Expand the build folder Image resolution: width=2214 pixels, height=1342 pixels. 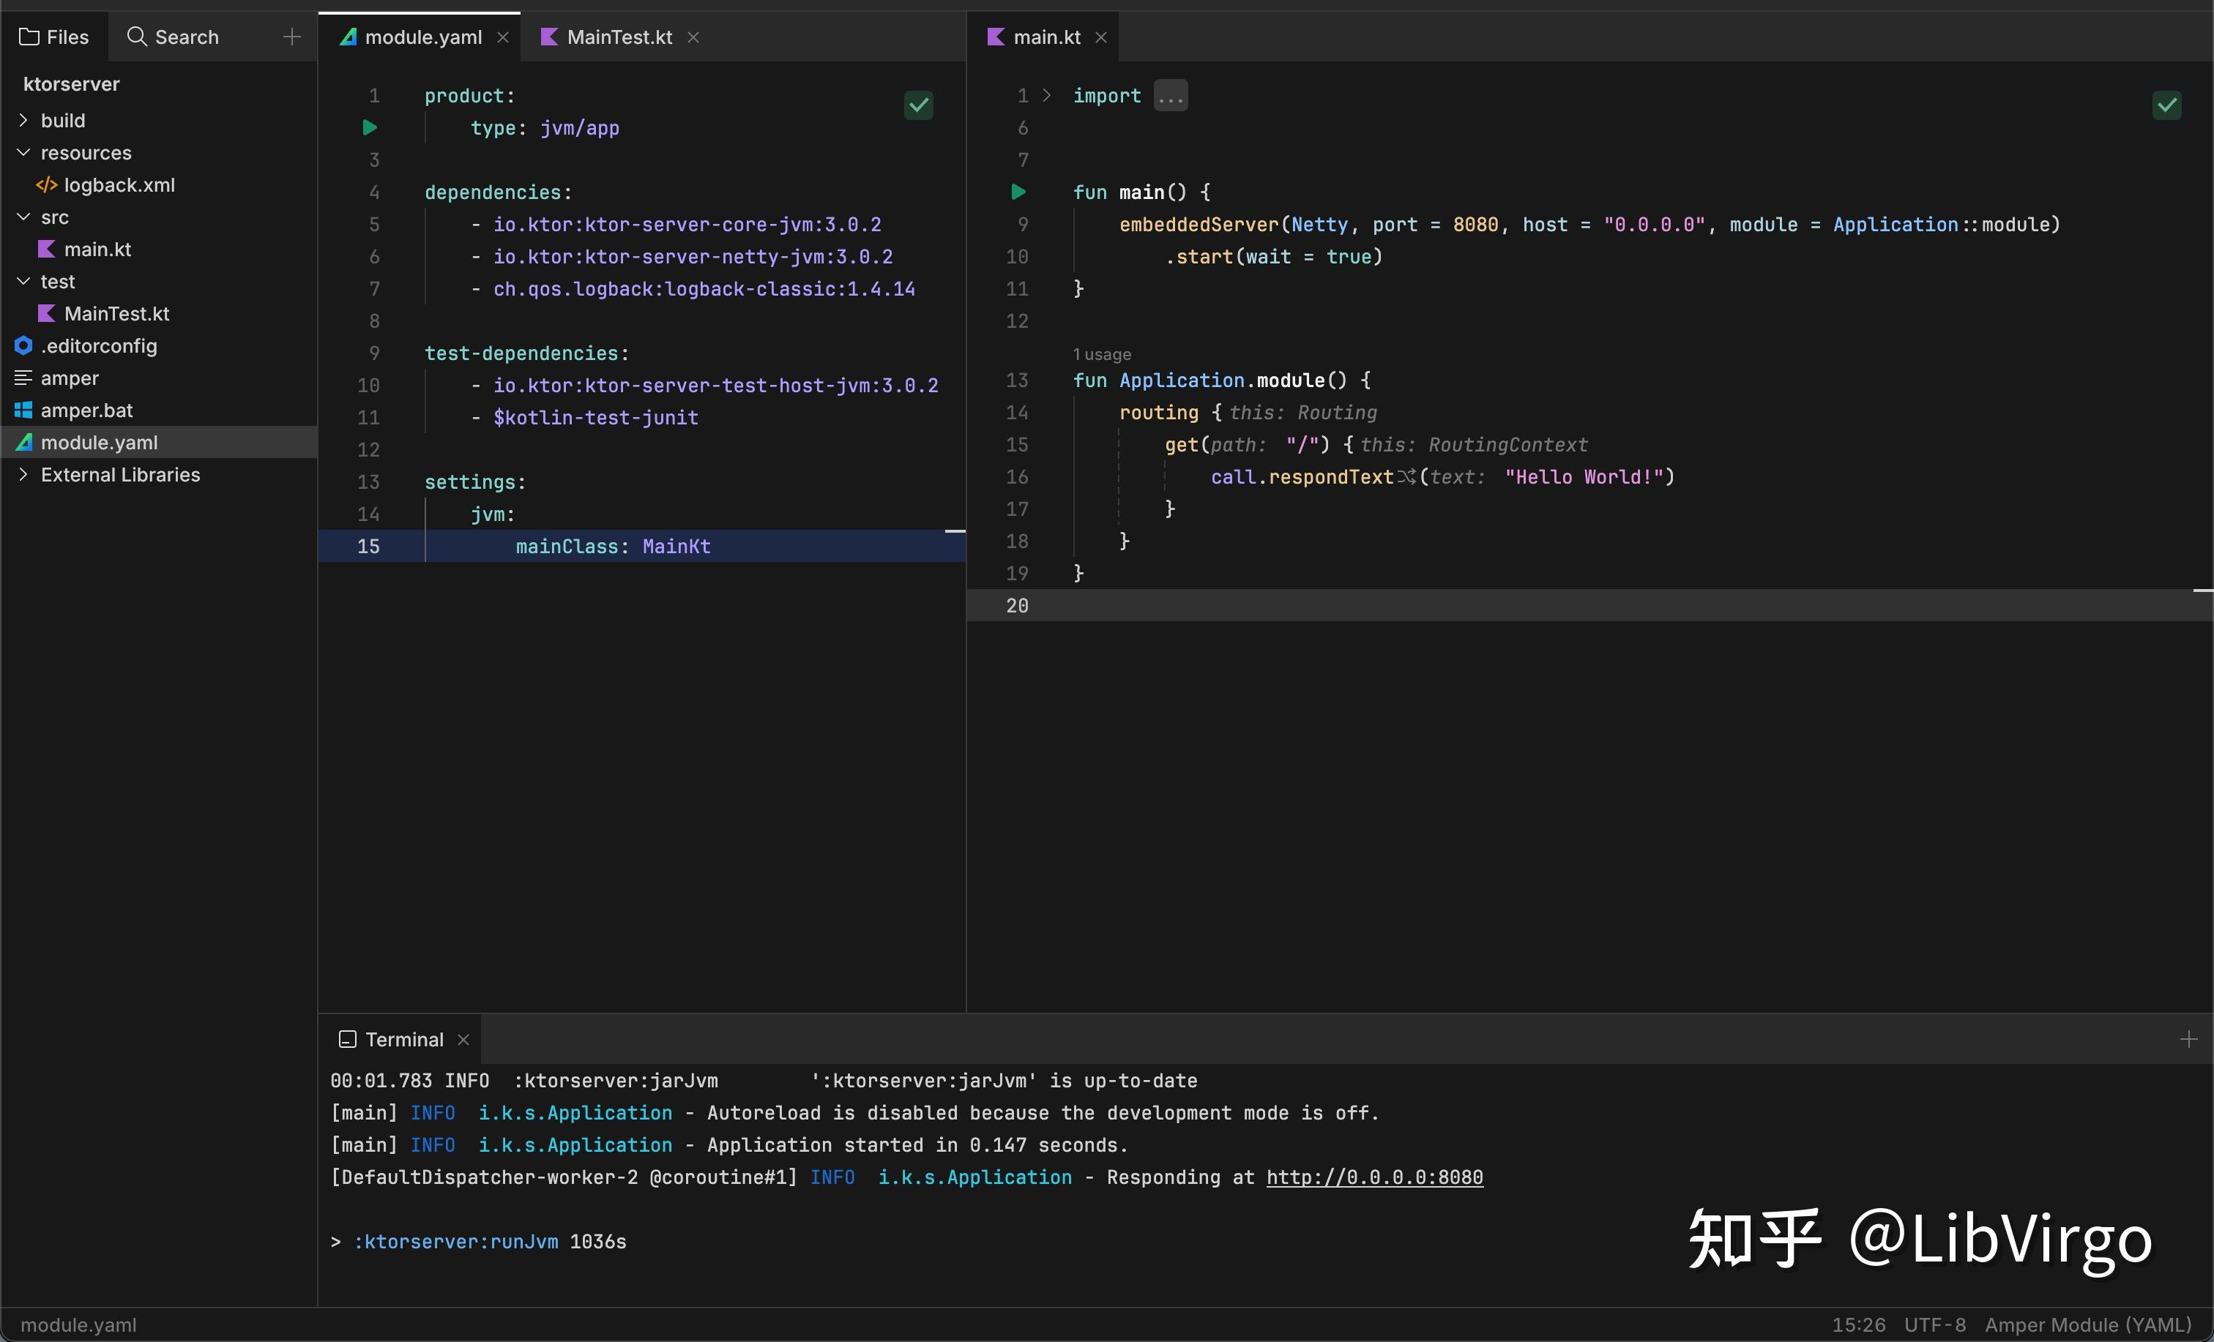pos(23,120)
